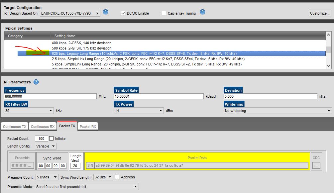The width and height of the screenshot is (334, 193).
Task: Open help icon beside RF Parameters
Action: (x=36, y=82)
